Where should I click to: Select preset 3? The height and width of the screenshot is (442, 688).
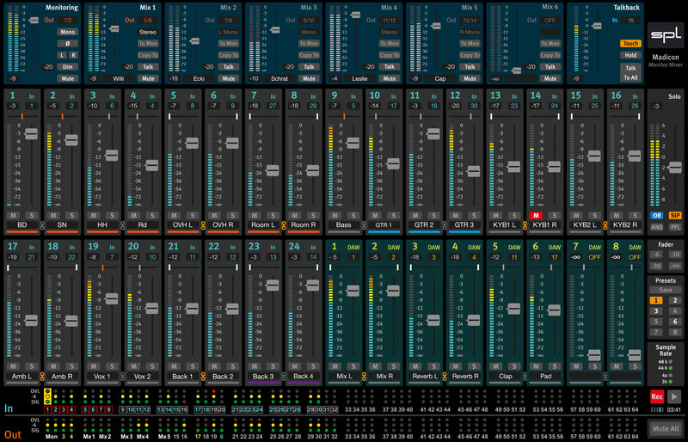656,311
